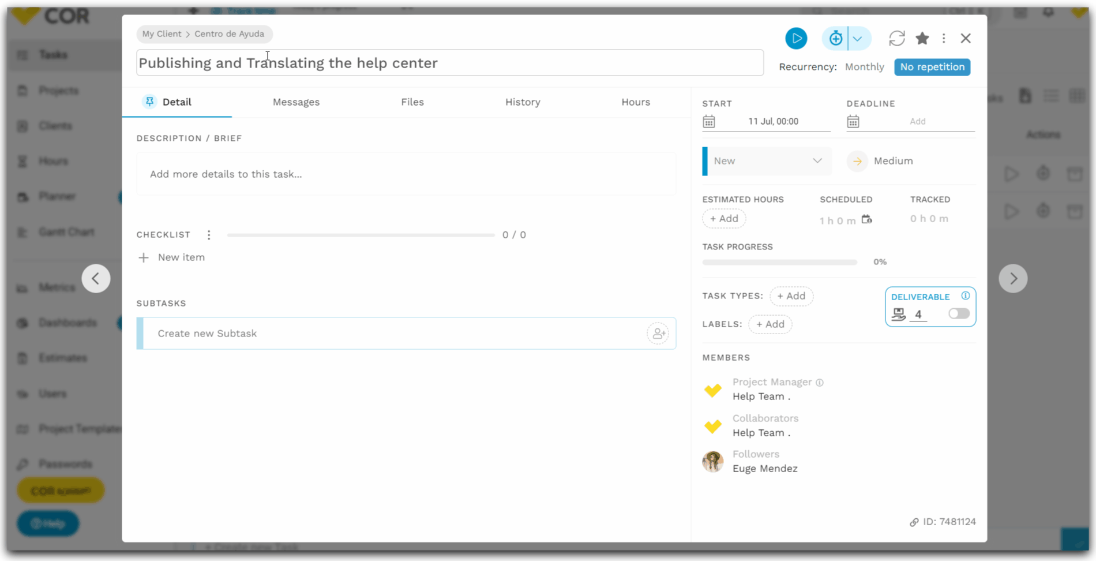Mark task as favorite with star icon
Screen dimensions: 1096x561
[x=922, y=38]
